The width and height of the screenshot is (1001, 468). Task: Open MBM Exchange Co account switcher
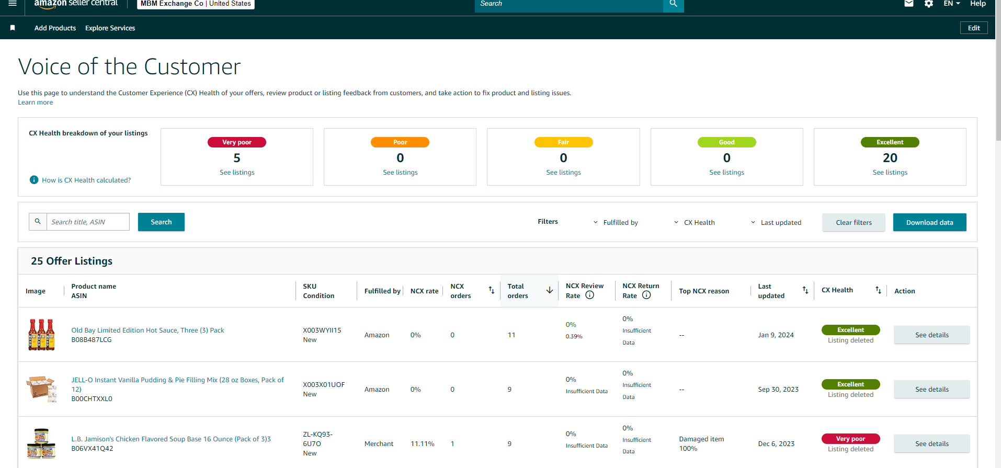pyautogui.click(x=196, y=4)
